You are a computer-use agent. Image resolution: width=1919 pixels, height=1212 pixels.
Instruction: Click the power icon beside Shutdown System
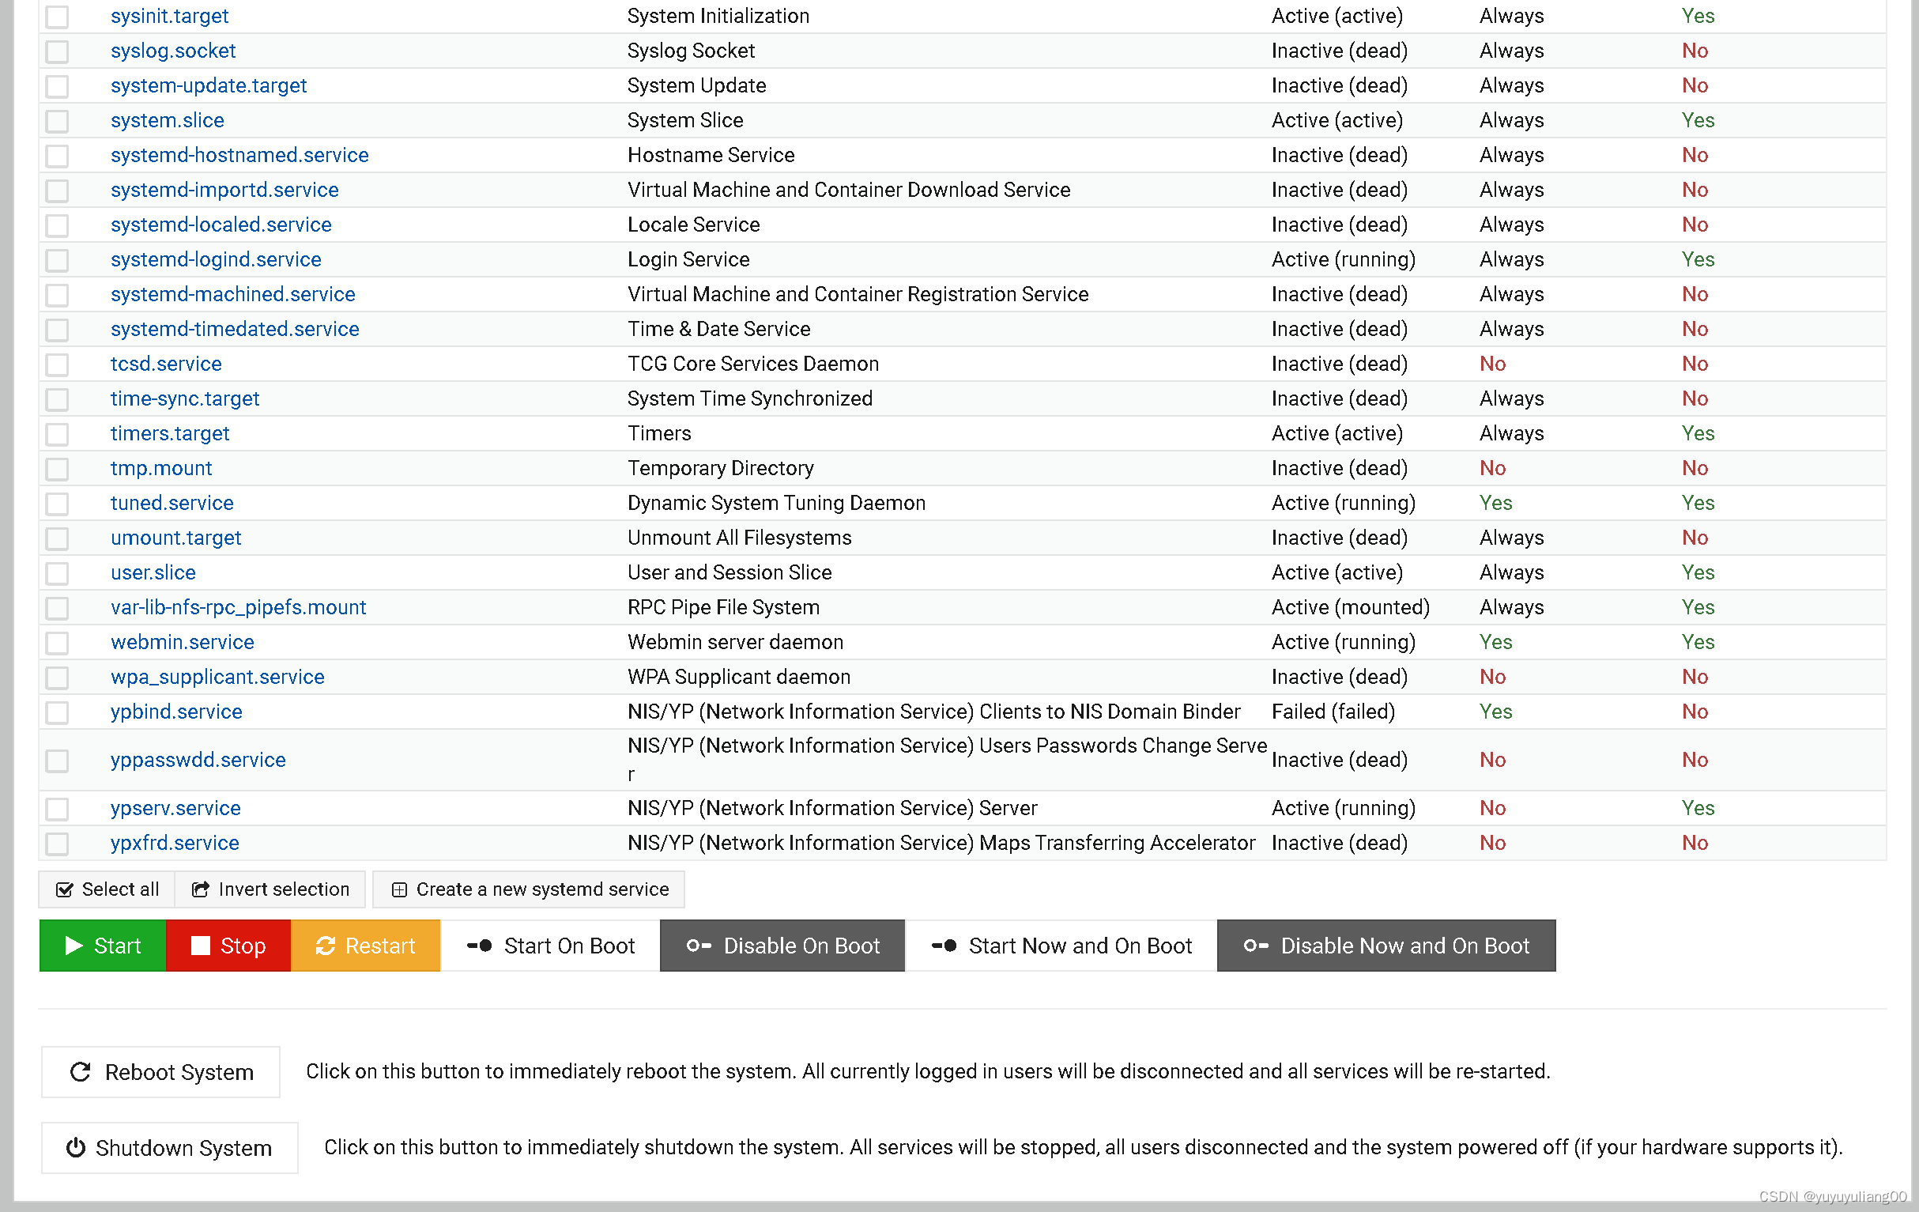click(76, 1147)
